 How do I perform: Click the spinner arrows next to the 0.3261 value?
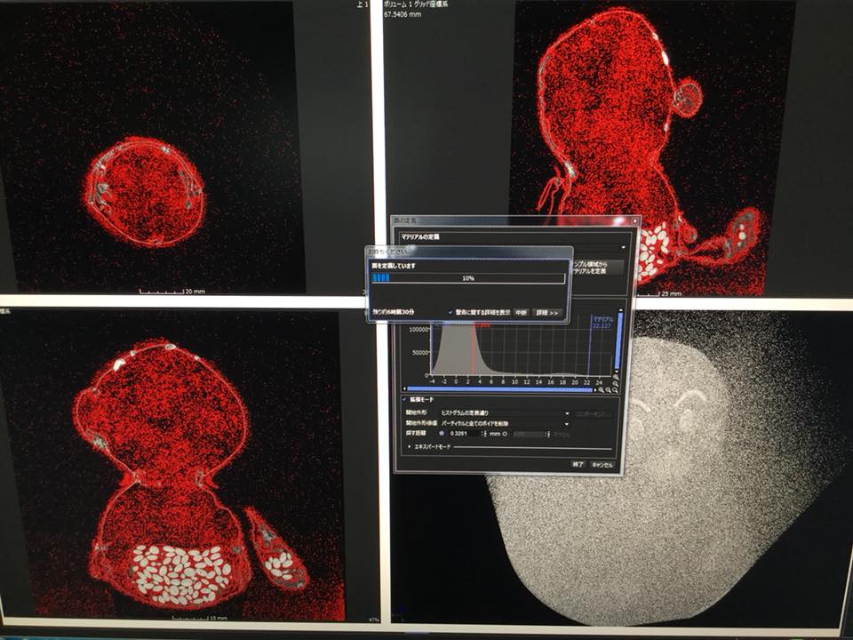point(484,434)
